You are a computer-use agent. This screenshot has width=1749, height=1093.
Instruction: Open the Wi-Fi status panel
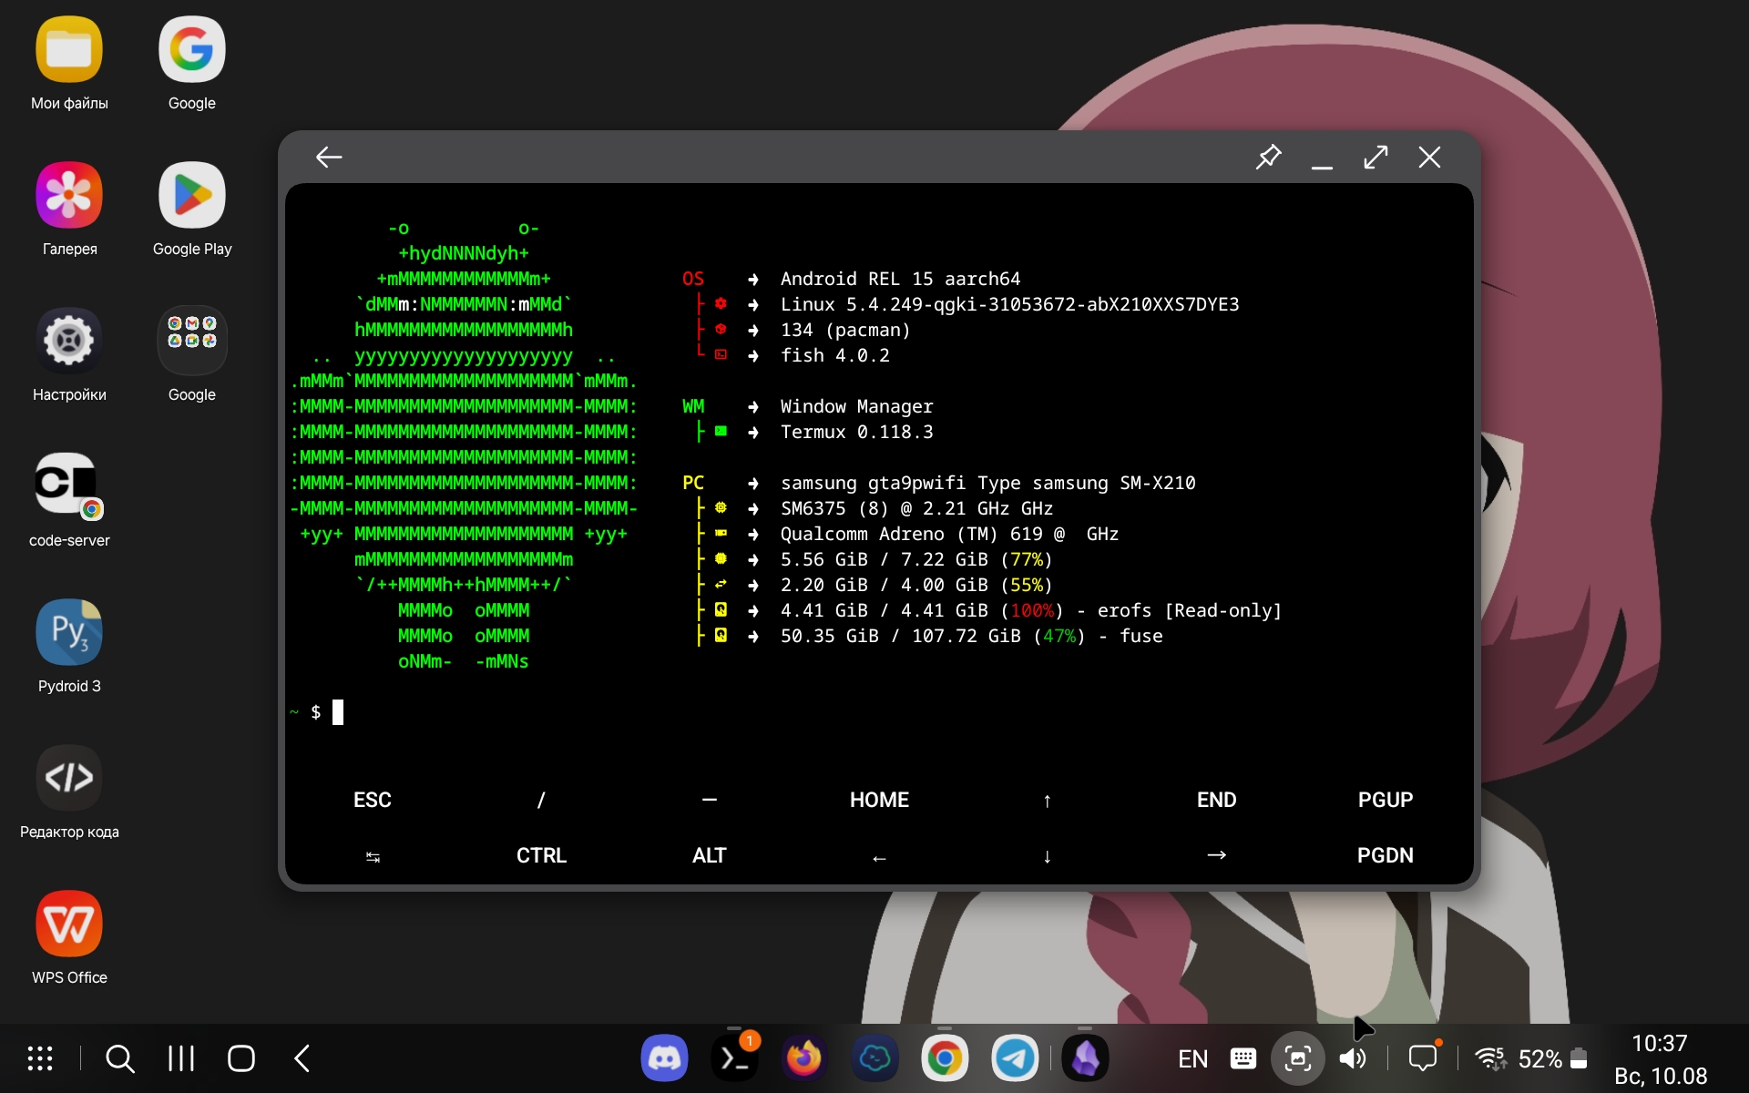click(1490, 1057)
